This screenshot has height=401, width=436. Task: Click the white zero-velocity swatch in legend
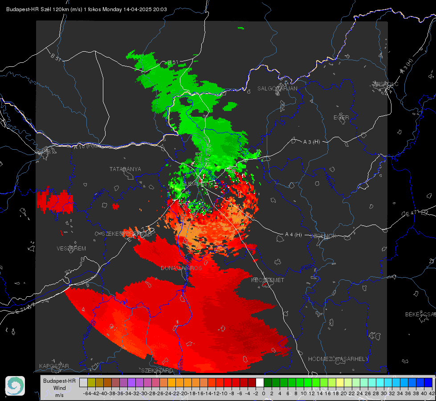coord(260,383)
